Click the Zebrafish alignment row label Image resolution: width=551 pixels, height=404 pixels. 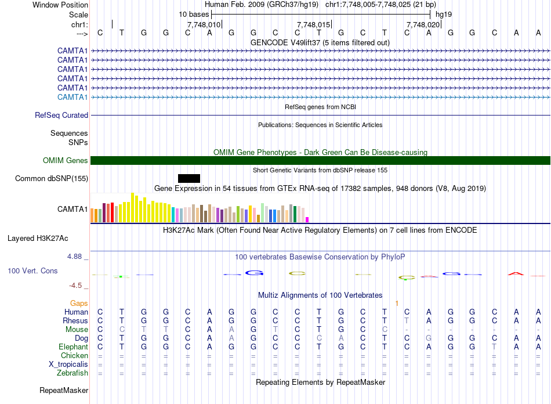pyautogui.click(x=72, y=373)
